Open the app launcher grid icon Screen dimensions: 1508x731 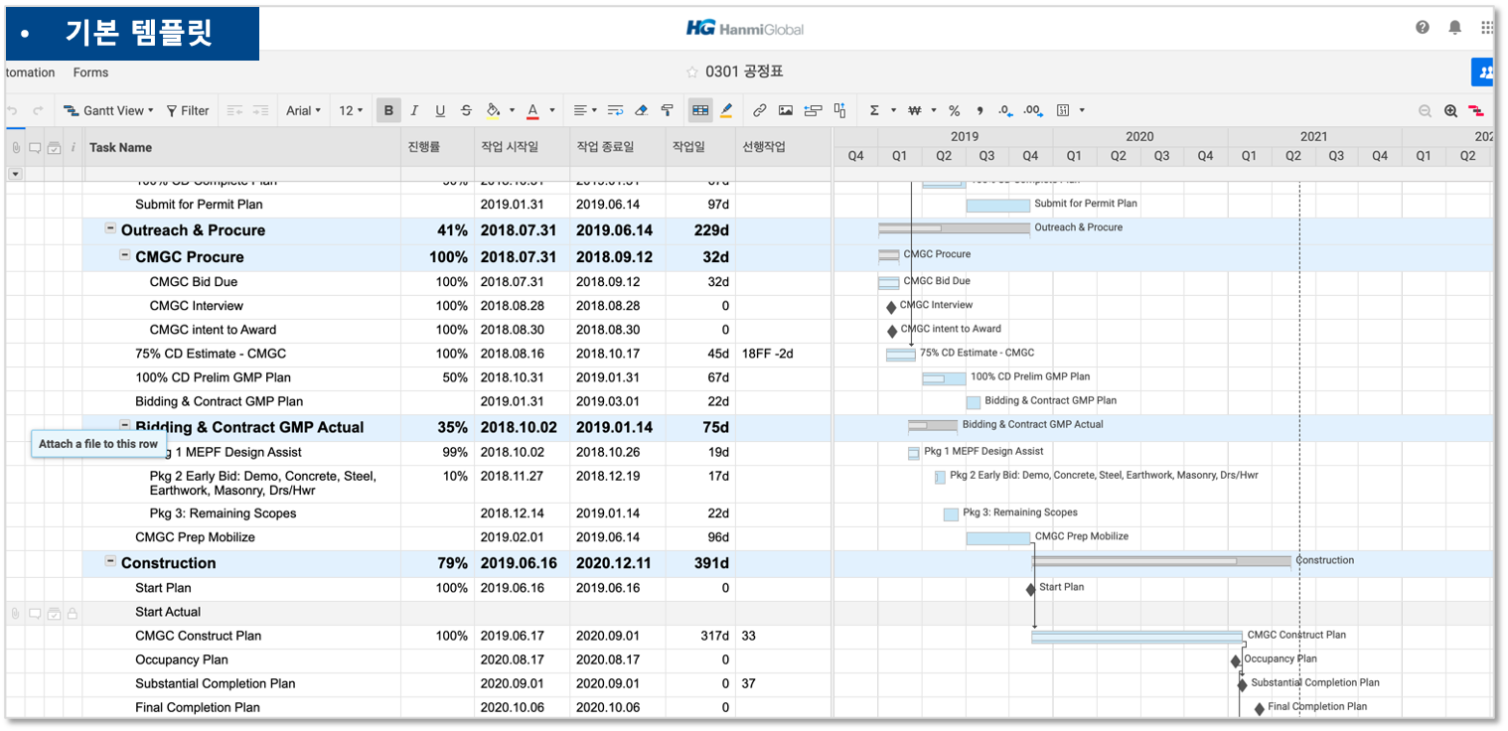click(x=1487, y=28)
